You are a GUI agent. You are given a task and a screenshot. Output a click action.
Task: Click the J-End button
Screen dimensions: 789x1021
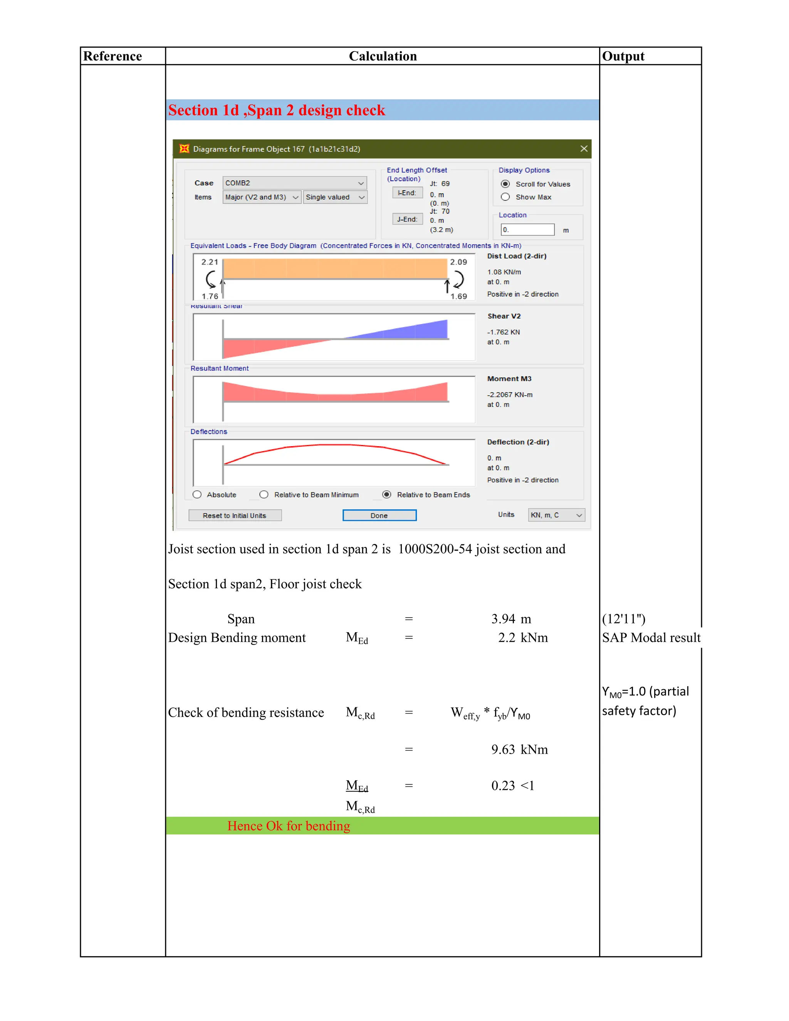click(x=407, y=219)
